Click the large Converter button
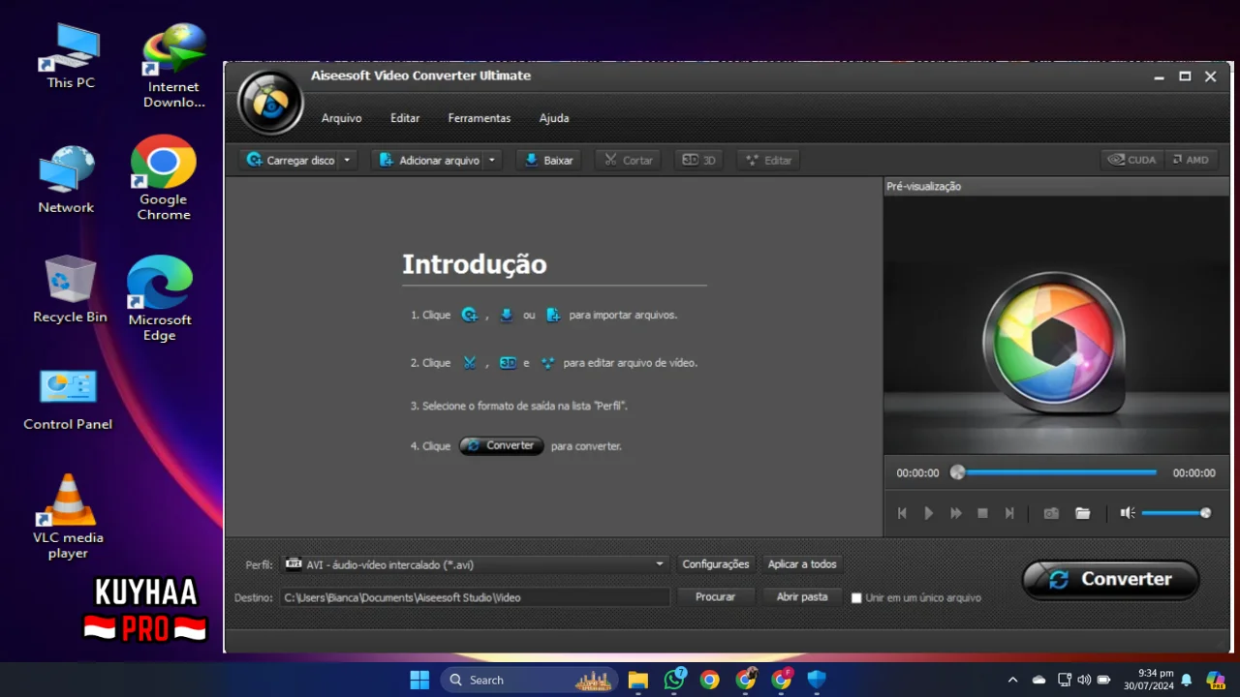The image size is (1240, 697). [x=1111, y=579]
